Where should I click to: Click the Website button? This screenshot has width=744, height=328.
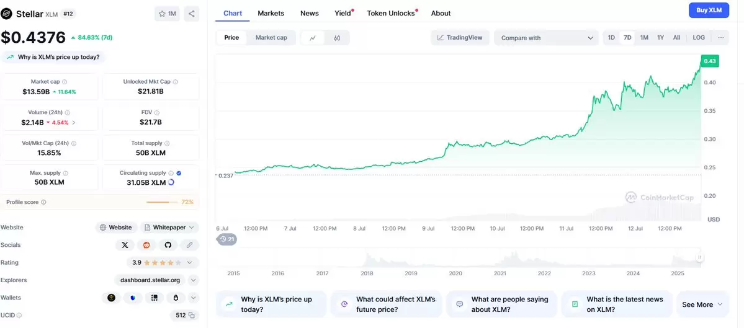[x=116, y=228]
